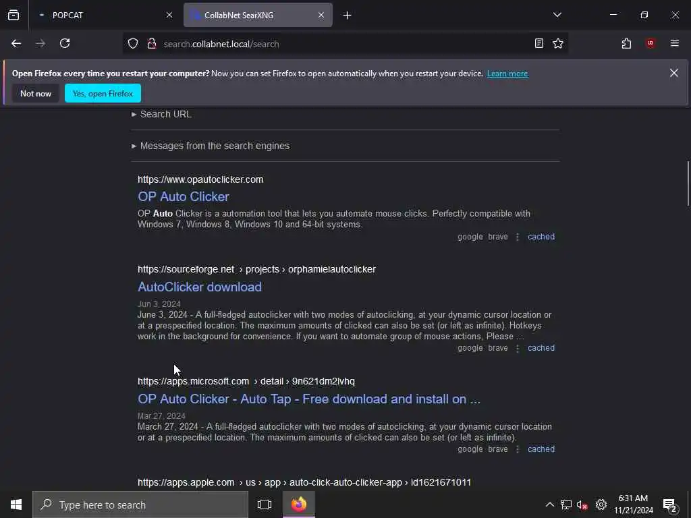Select the CollabNet SearXNG tab
This screenshot has height=518, width=691.
(258, 15)
